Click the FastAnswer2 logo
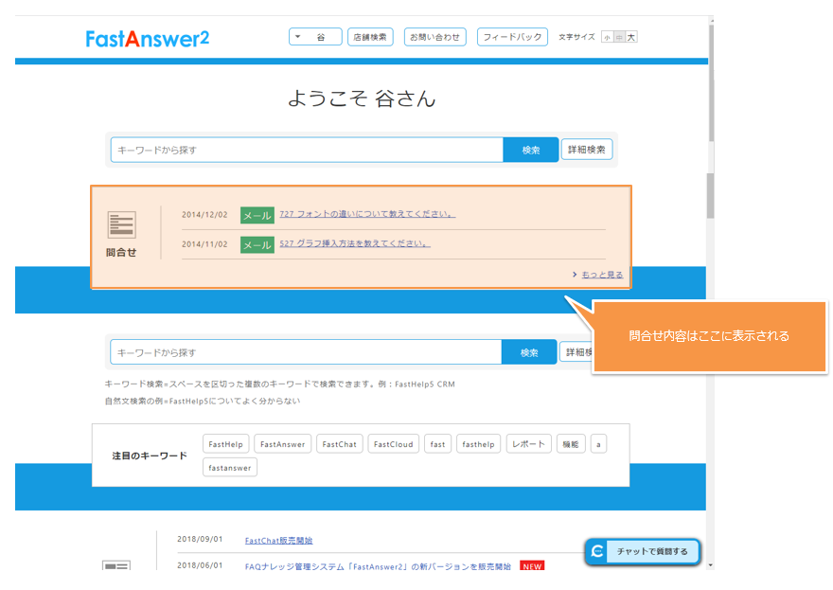The height and width of the screenshot is (590, 833). 147,38
